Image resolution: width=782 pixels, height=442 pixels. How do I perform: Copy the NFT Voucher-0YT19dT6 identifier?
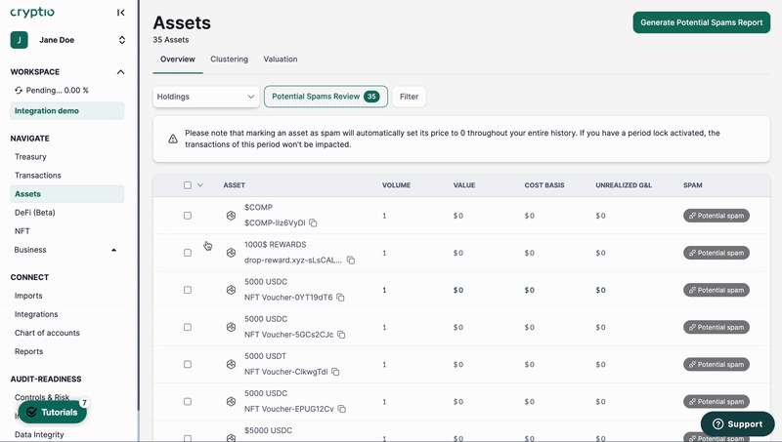pyautogui.click(x=340, y=298)
